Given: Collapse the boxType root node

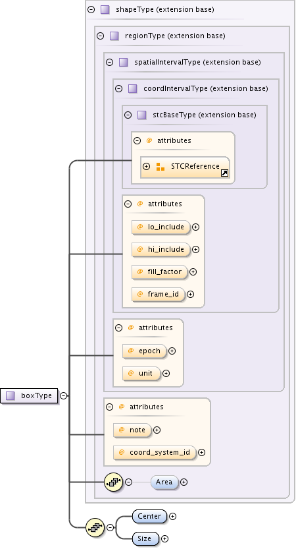Looking at the screenshot, I should 63,395.
